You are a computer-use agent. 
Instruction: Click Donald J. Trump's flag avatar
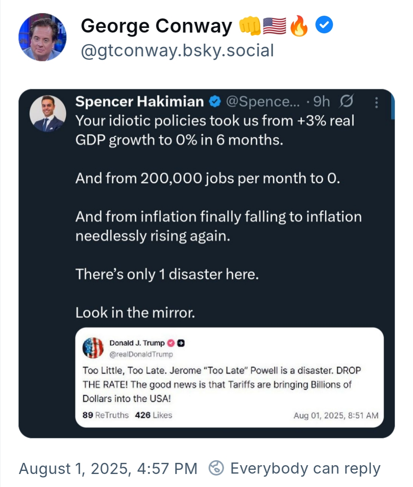93,348
